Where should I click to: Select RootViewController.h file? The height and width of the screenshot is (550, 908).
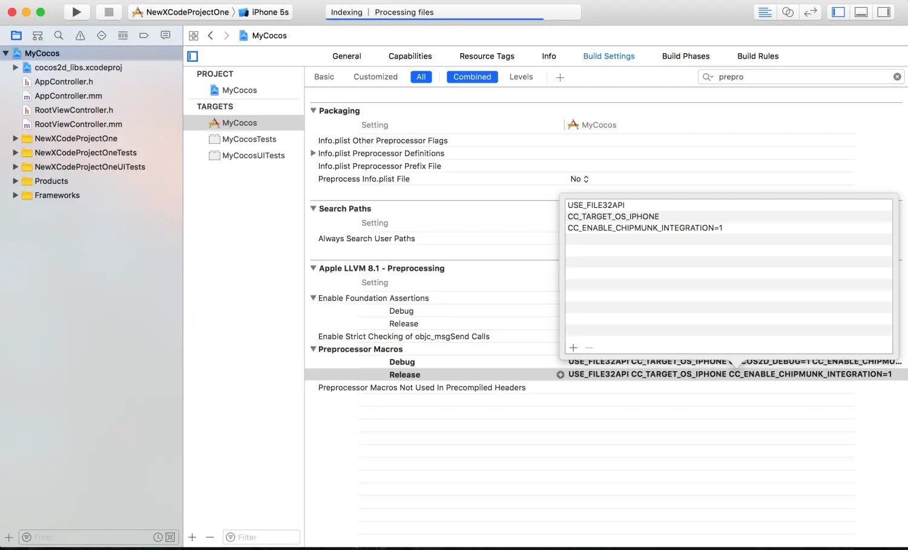tap(74, 110)
